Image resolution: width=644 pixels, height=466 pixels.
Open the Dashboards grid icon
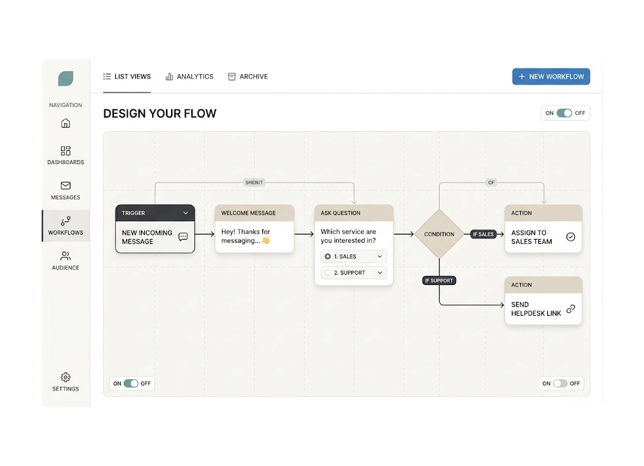point(65,151)
